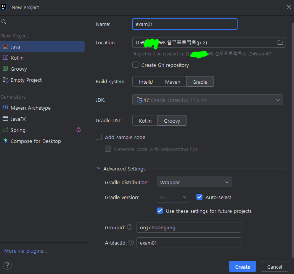This screenshot has height=274, width=294.
Task: Choose Groovy as Gradle DSL
Action: 172,121
